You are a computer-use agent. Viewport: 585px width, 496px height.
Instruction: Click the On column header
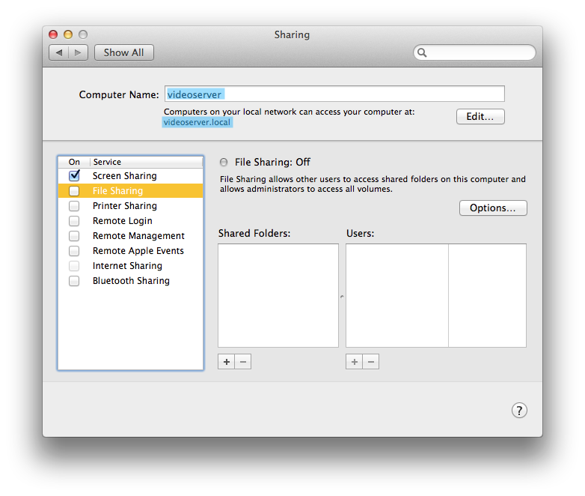pyautogui.click(x=74, y=162)
